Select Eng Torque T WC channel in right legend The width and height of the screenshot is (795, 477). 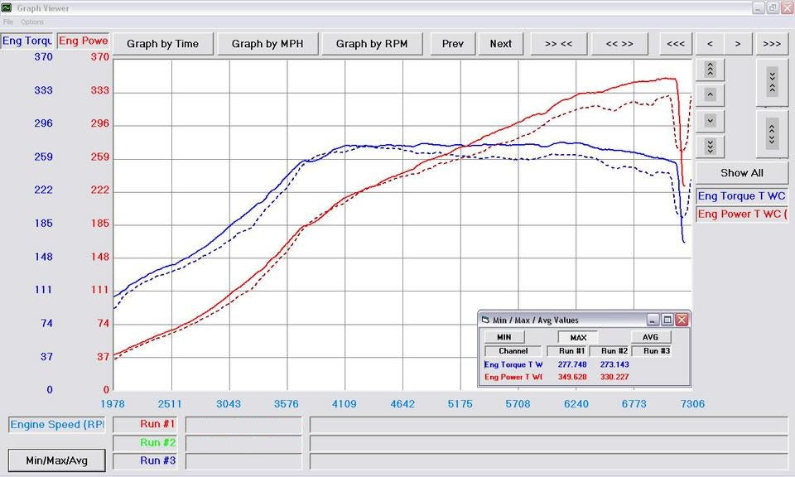[x=741, y=196]
